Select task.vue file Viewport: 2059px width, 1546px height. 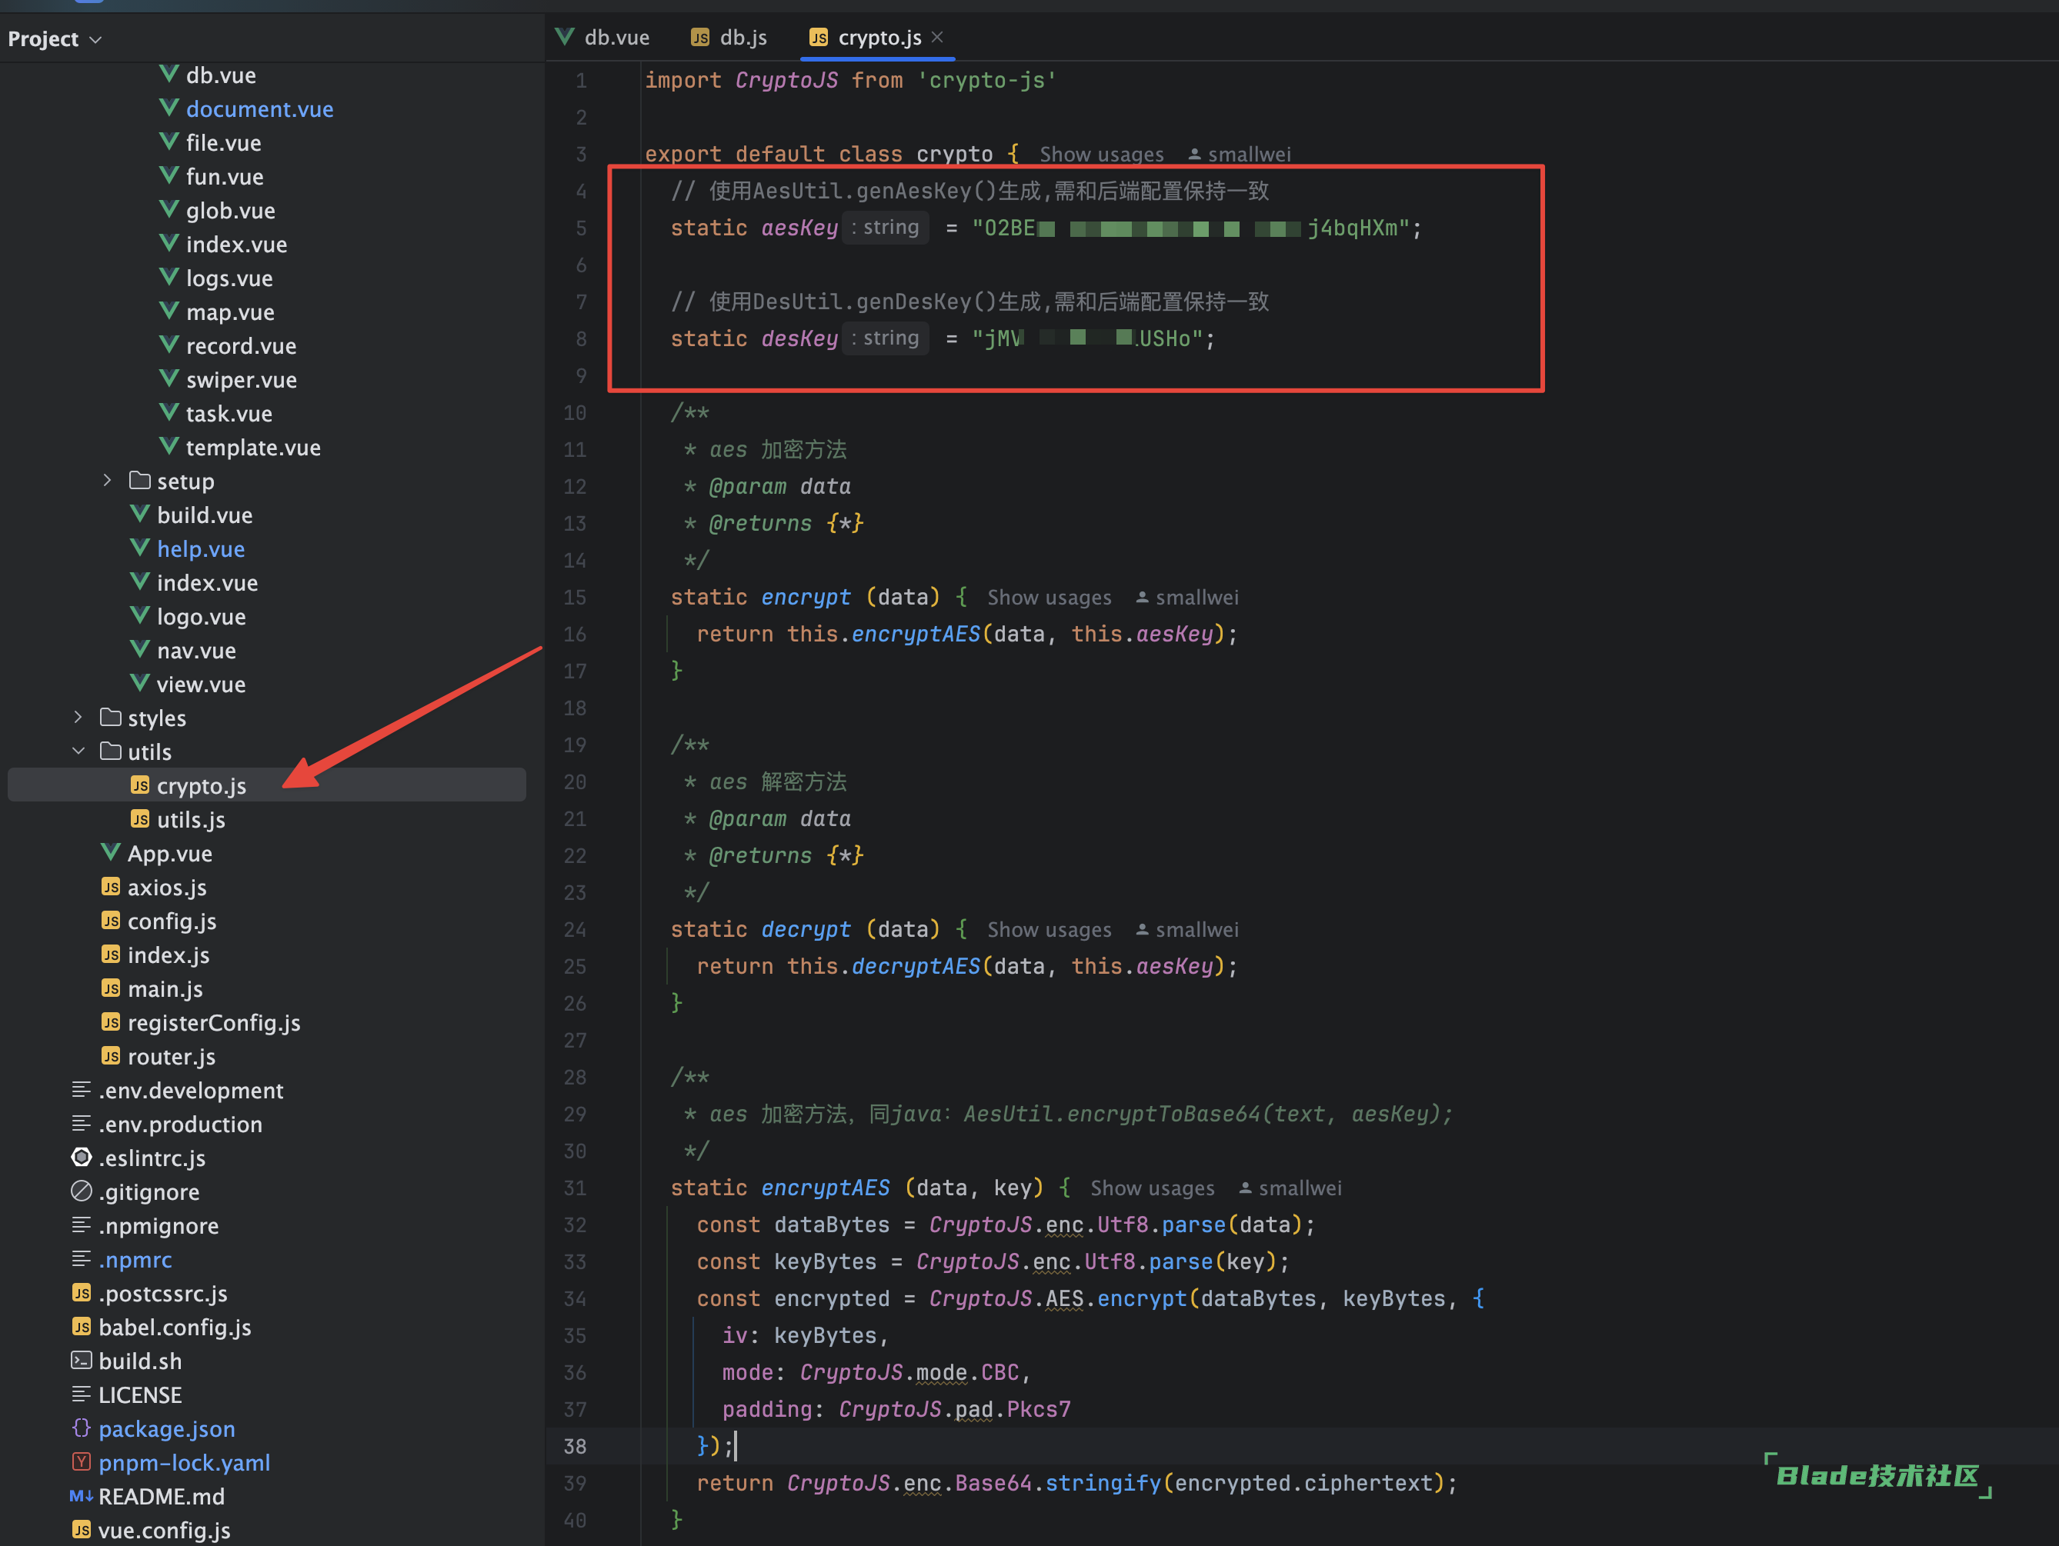229,413
